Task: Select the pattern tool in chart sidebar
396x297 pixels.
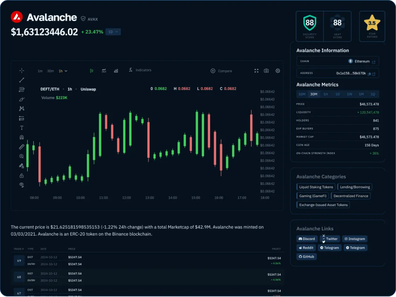Action: tap(22, 109)
